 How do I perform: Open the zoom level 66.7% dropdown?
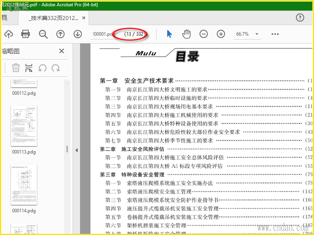point(247,34)
